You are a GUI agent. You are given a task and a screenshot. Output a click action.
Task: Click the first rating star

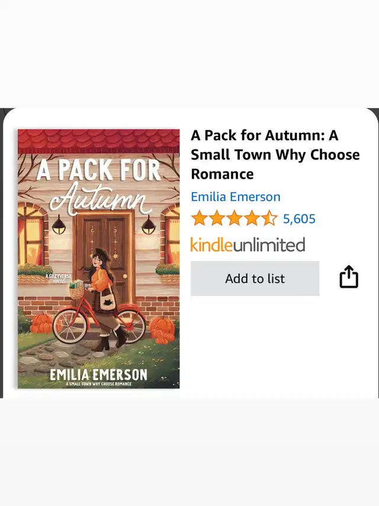199,219
